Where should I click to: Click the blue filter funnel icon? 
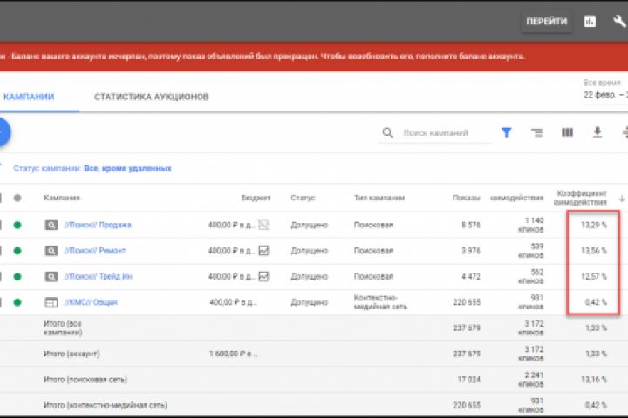click(506, 133)
